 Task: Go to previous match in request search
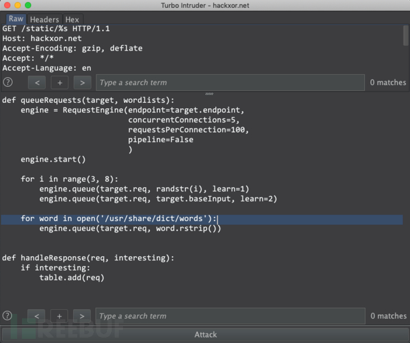click(37, 83)
